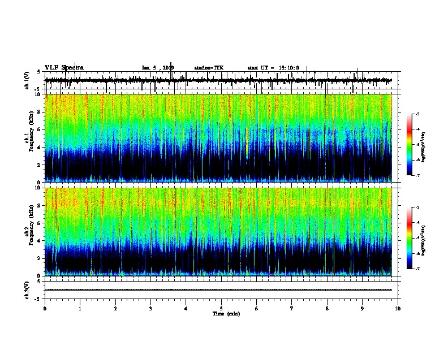This screenshot has width=448, height=346.
Task: Click the "start UT = 15:10:0" header text
Action: click(x=273, y=68)
